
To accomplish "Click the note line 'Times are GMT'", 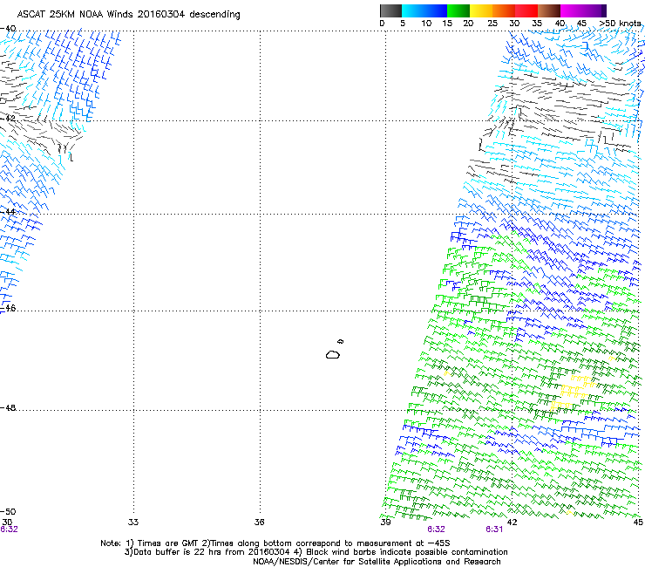I will point(168,543).
